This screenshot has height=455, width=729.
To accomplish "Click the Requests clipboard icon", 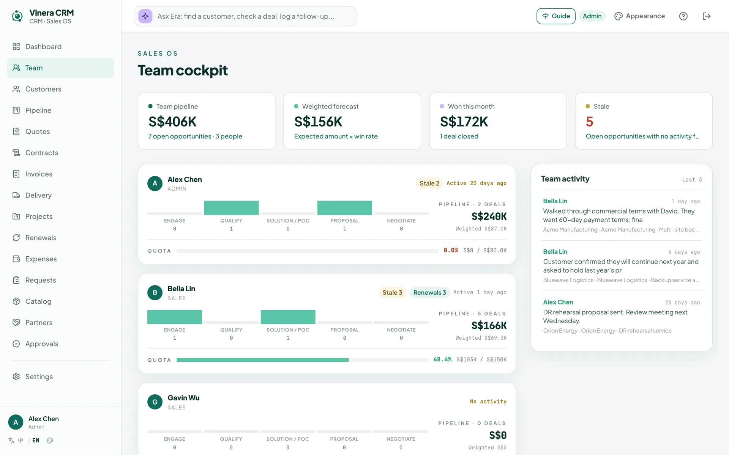I will (x=16, y=280).
